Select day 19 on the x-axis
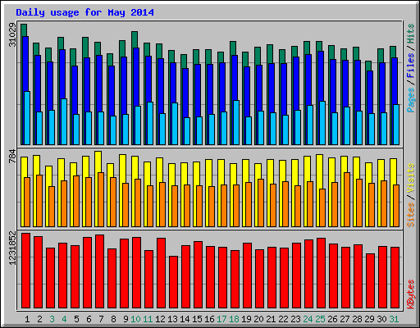The width and height of the screenshot is (420, 328). coord(246,319)
